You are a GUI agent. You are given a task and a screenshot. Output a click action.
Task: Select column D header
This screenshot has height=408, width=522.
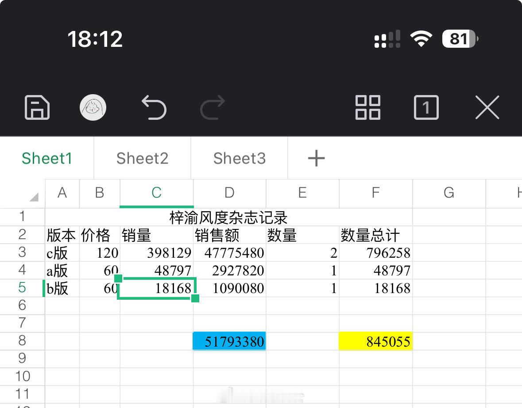[229, 193]
